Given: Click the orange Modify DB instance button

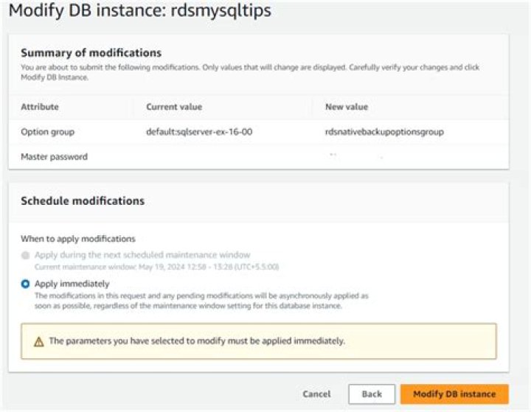Looking at the screenshot, I should pyautogui.click(x=454, y=394).
